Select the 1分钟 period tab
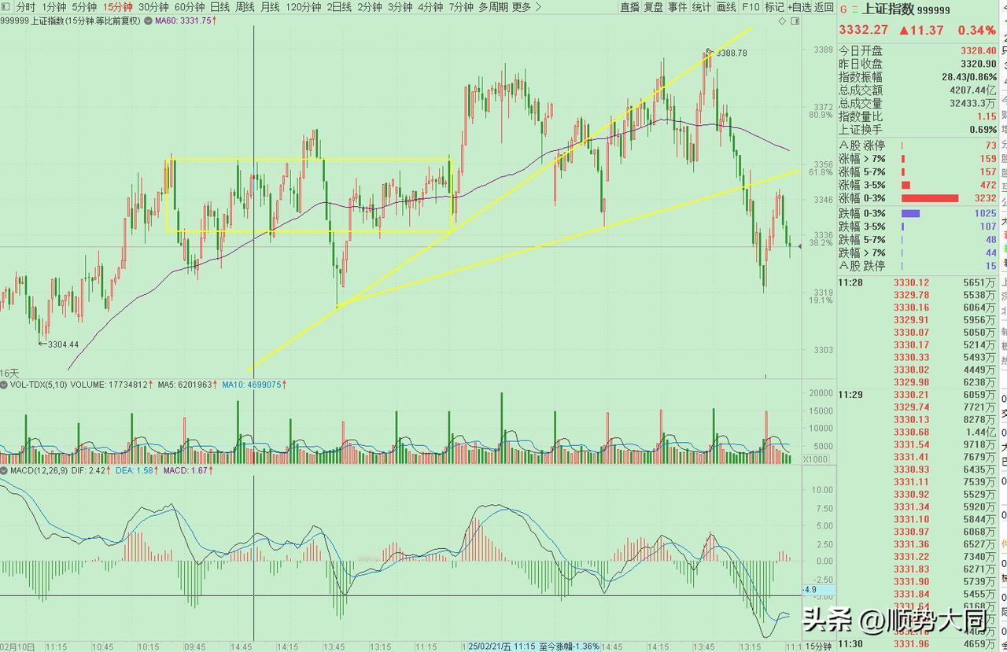Screen dimensions: 1007x652 pos(54,7)
